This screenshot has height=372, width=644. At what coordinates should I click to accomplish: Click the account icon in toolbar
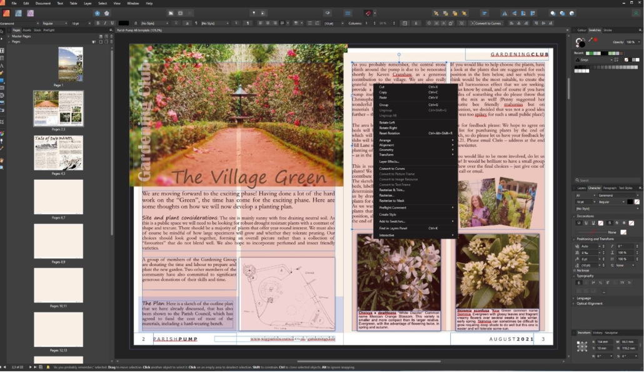point(636,13)
